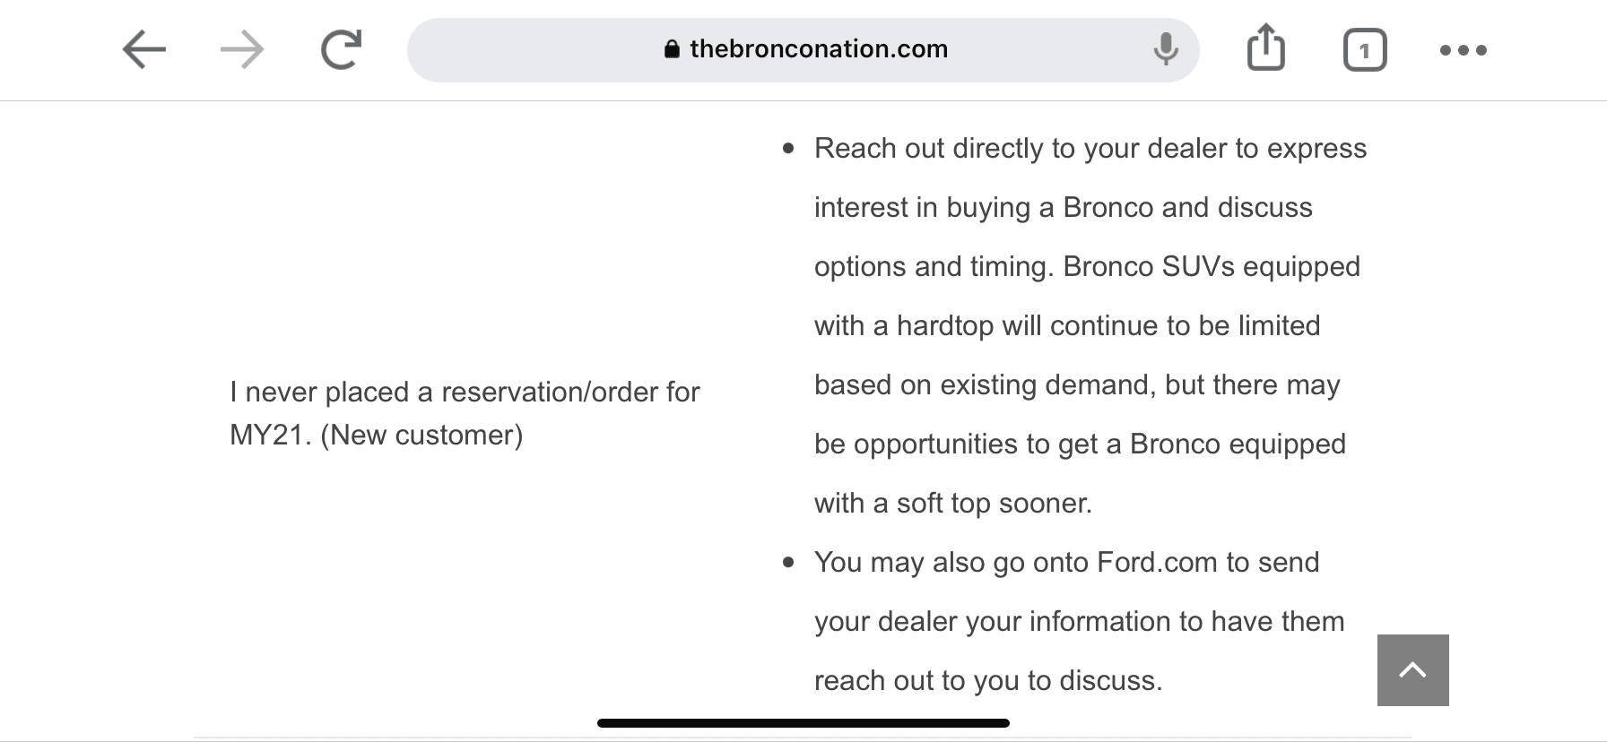
Task: Go back to the previous page
Action: [x=144, y=49]
